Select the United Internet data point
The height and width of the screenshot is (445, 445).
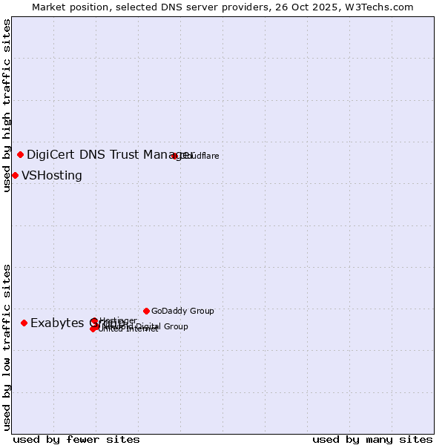pyautogui.click(x=93, y=329)
